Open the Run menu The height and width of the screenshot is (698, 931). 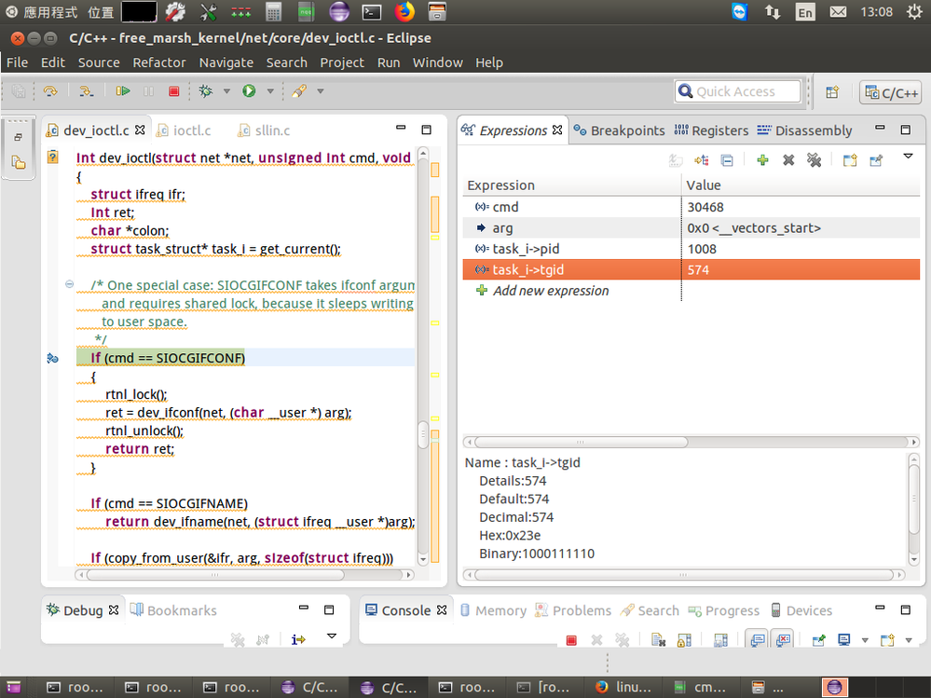click(389, 62)
